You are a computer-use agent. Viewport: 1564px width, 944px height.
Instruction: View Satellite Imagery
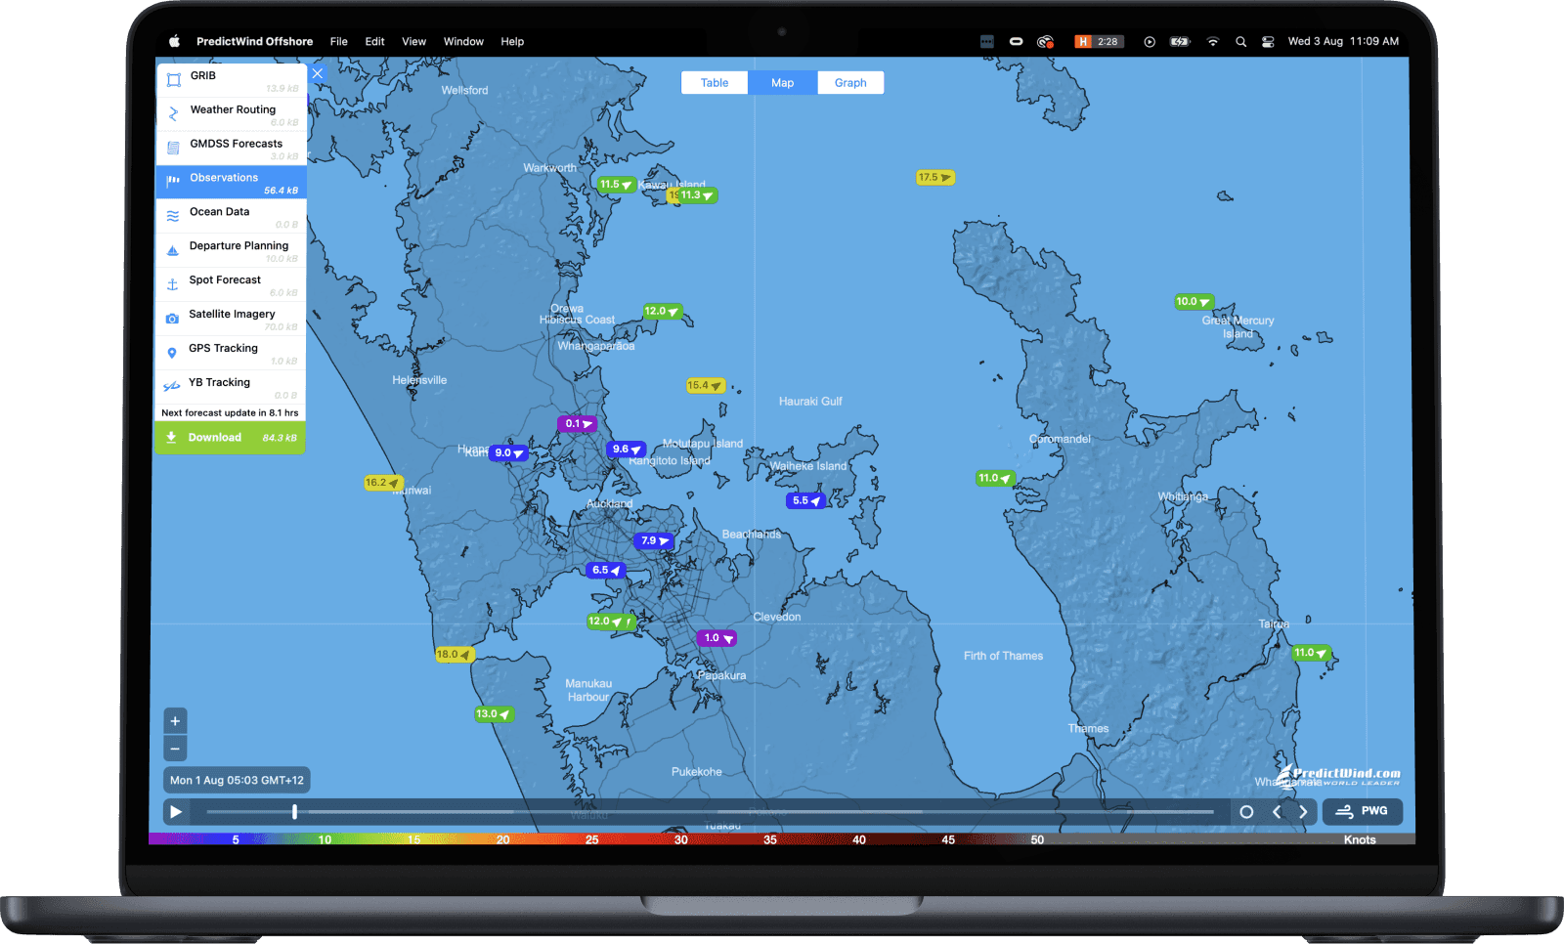tap(232, 314)
